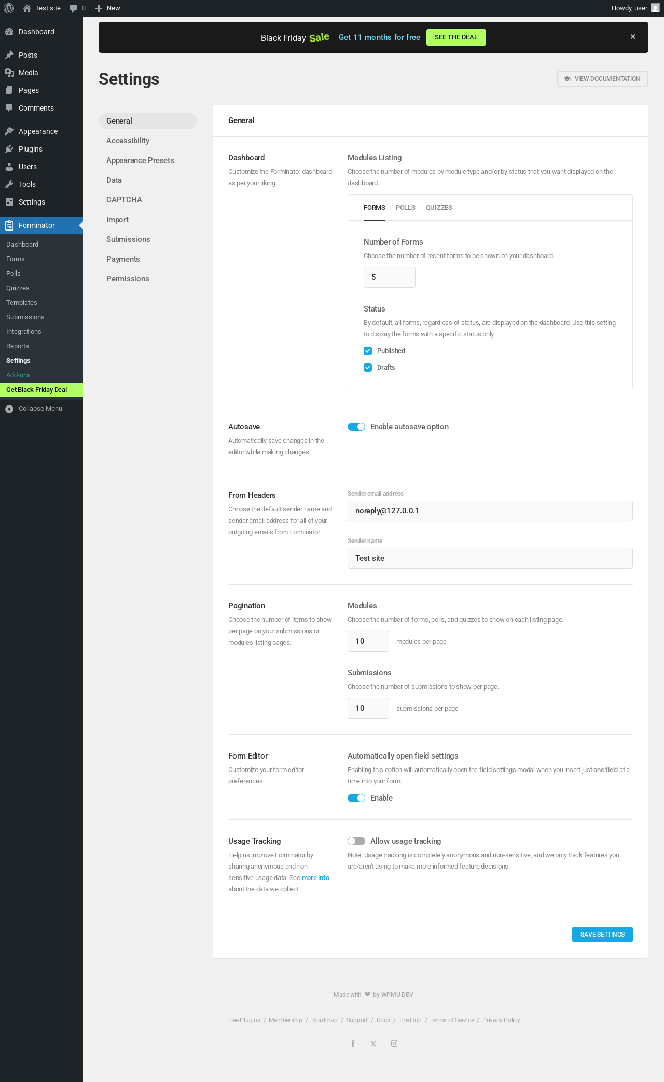Open Get Black Friday Deal menu item
664x1082 pixels.
click(41, 390)
